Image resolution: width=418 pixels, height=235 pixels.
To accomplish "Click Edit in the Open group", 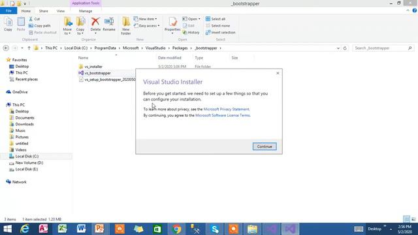I will (189, 25).
